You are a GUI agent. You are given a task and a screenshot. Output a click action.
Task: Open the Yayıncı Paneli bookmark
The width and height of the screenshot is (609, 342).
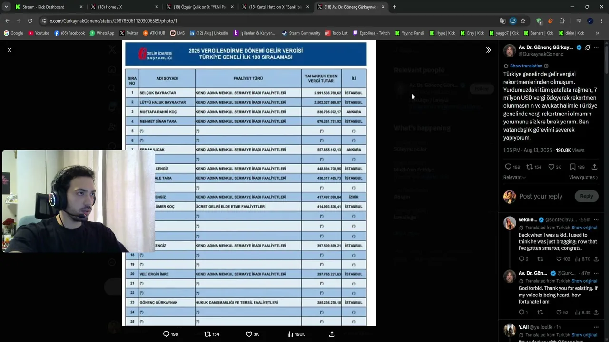point(409,33)
